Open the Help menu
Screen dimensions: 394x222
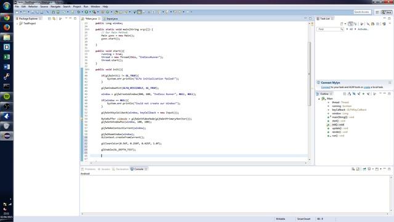[x=105, y=7]
